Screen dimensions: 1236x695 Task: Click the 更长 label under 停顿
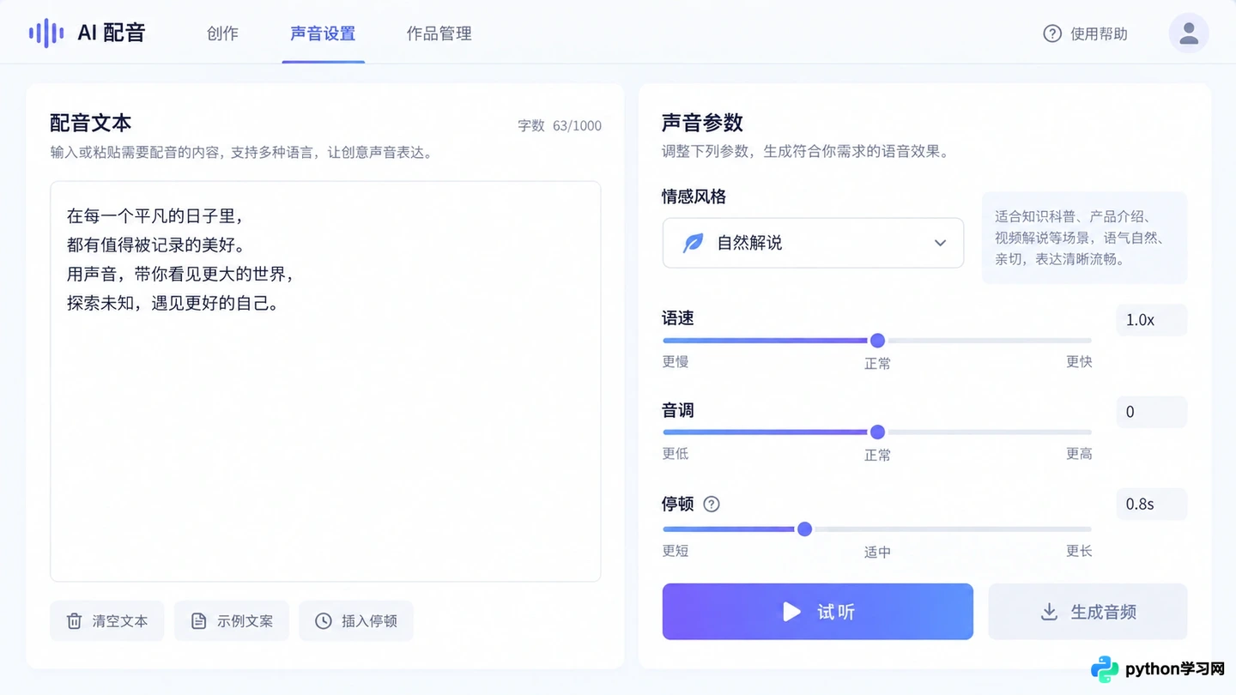pyautogui.click(x=1079, y=550)
